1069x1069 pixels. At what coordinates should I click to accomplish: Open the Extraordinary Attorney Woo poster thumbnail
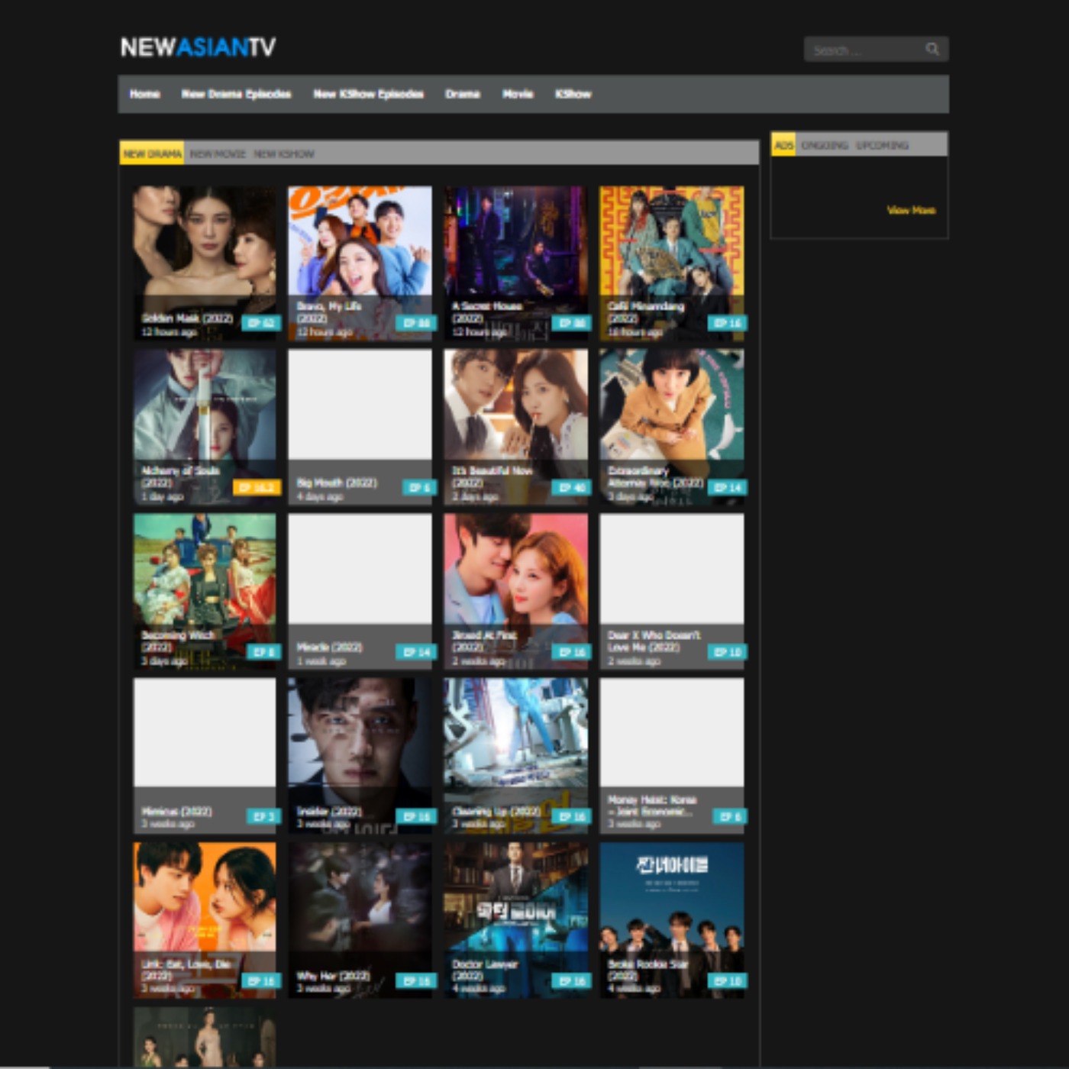pyautogui.click(x=672, y=427)
